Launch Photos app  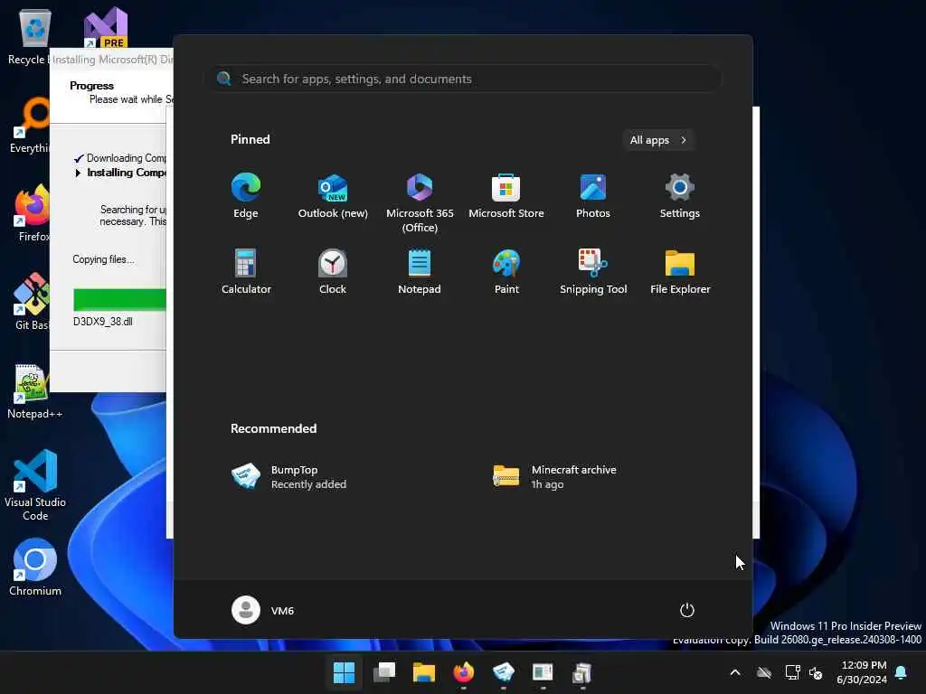point(593,196)
